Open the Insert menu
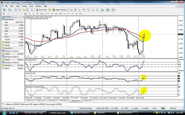This screenshot has height=115, width=185. pos(18,6)
